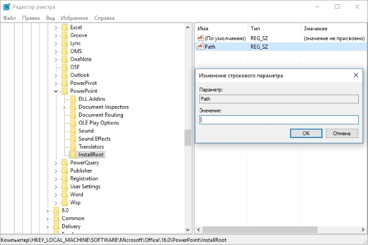Click the default value's ab string icon
The width and height of the screenshot is (368, 245).
tap(200, 38)
